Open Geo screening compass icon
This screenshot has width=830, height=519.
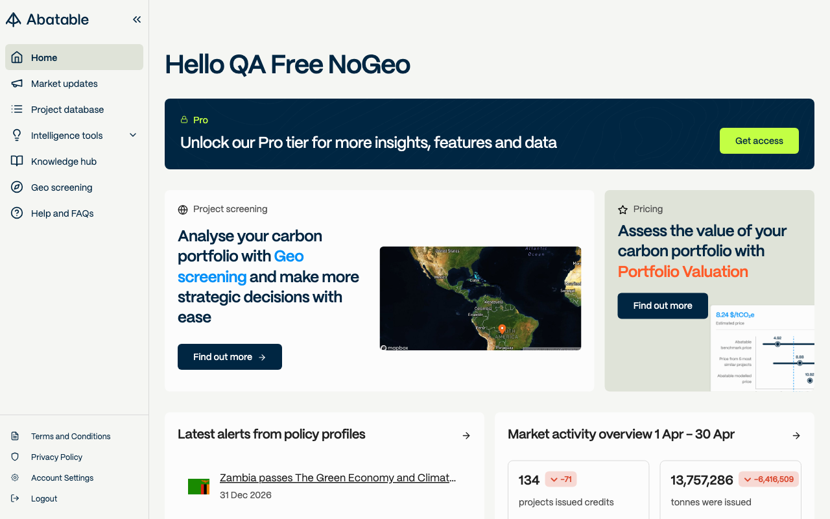[x=18, y=187]
